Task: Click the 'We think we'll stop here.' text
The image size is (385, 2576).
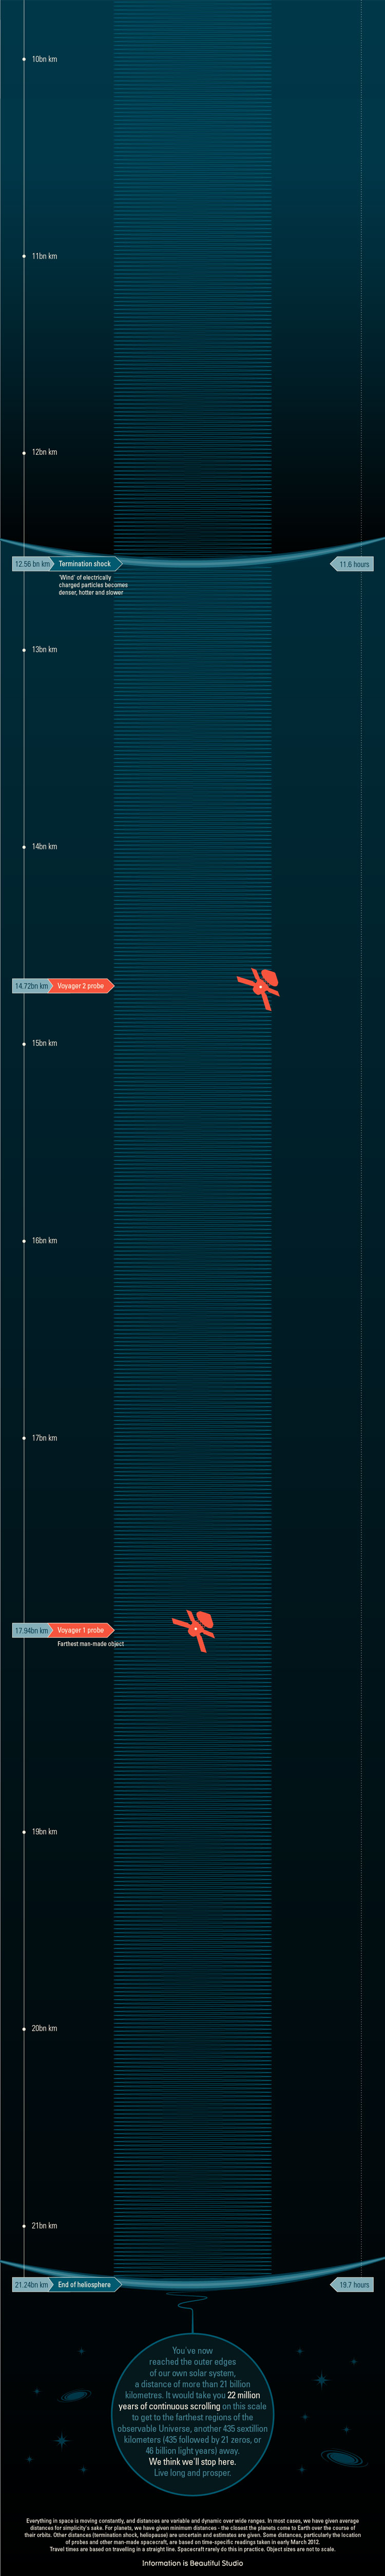Action: click(193, 2461)
